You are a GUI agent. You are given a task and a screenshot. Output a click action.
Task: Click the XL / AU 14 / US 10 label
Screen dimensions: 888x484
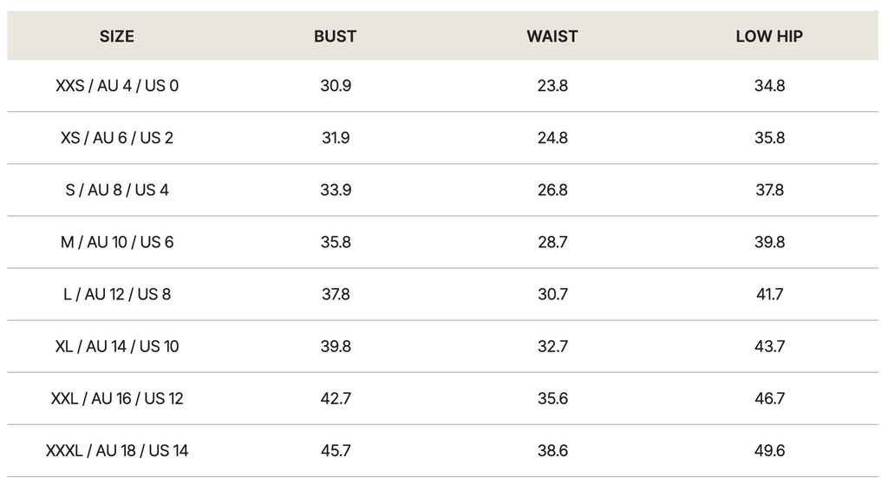(117, 346)
